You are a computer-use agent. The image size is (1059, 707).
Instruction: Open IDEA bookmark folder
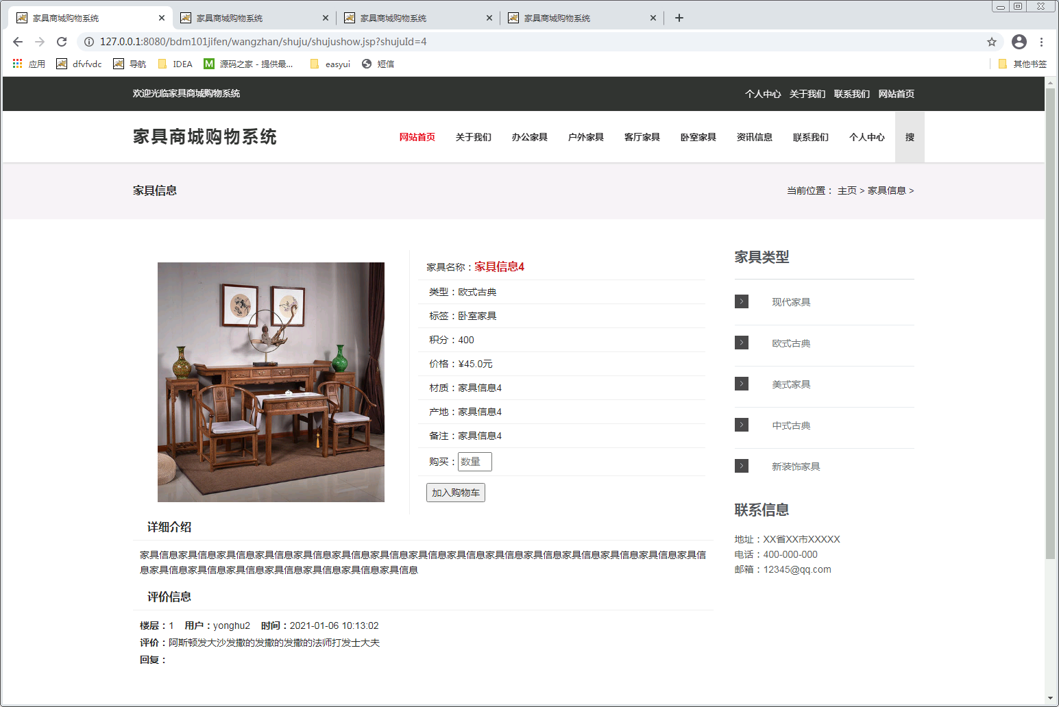pyautogui.click(x=175, y=64)
